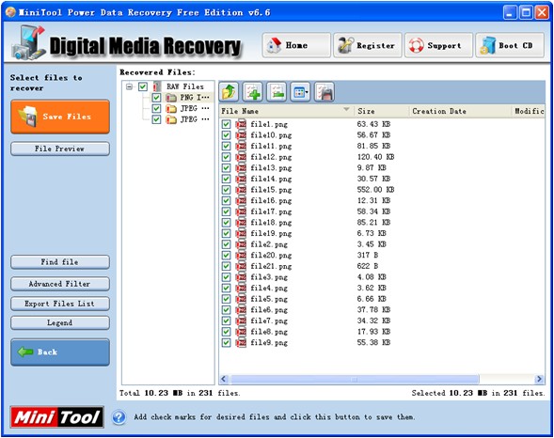Click the horizontal scrollbar right arrow

coord(539,379)
